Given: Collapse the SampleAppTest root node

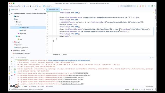Looking at the screenshot, I should coord(11,13).
